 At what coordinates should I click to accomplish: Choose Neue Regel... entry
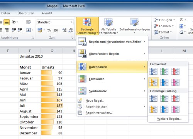coord(112,101)
